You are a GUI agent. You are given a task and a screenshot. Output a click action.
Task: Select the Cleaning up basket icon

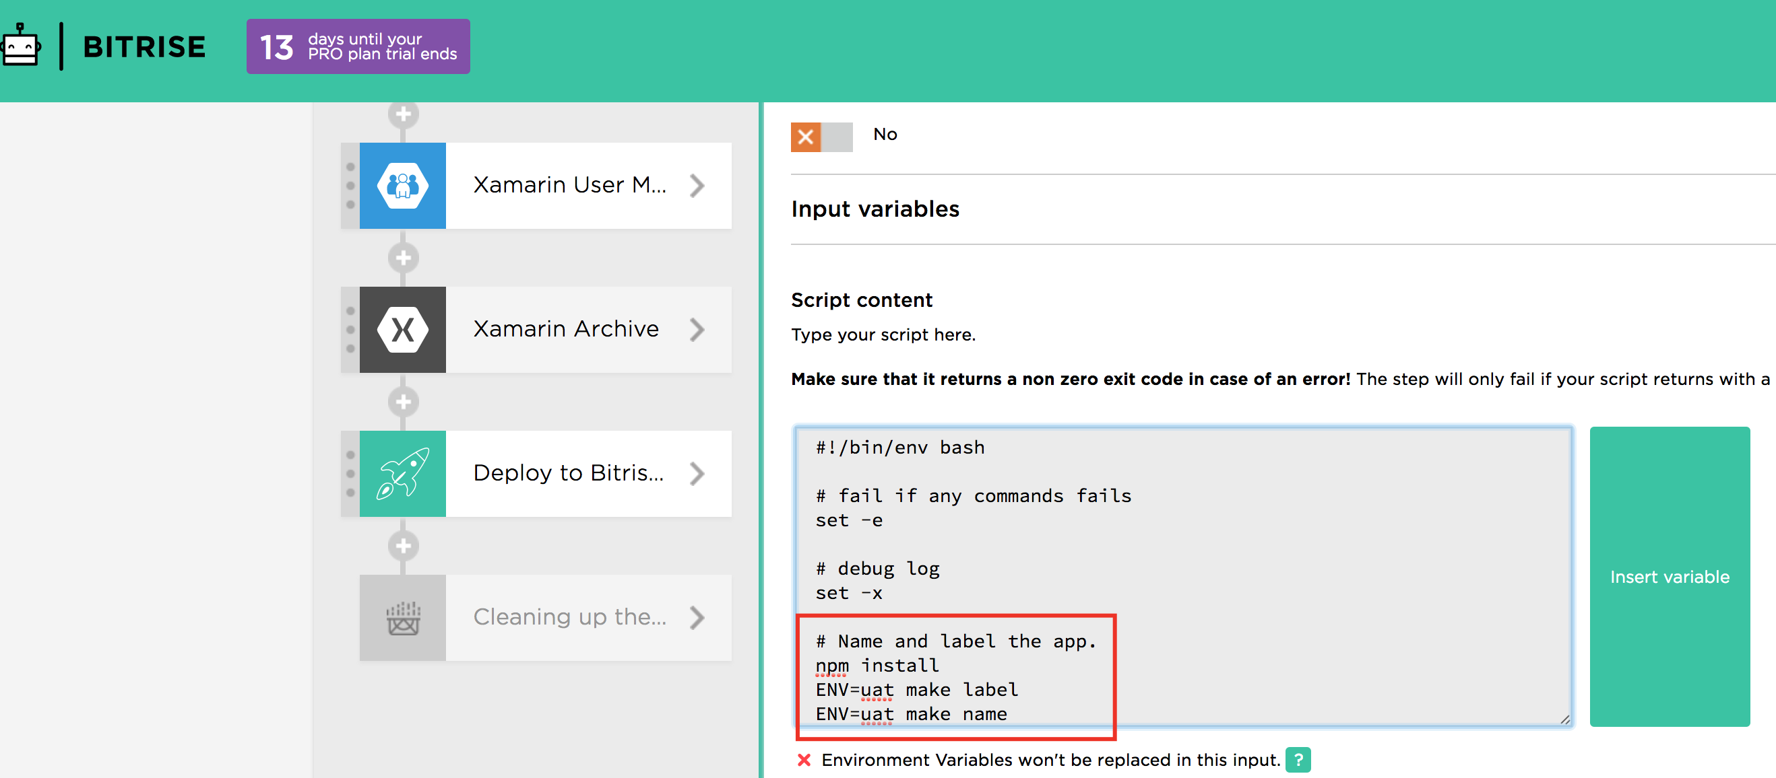403,617
